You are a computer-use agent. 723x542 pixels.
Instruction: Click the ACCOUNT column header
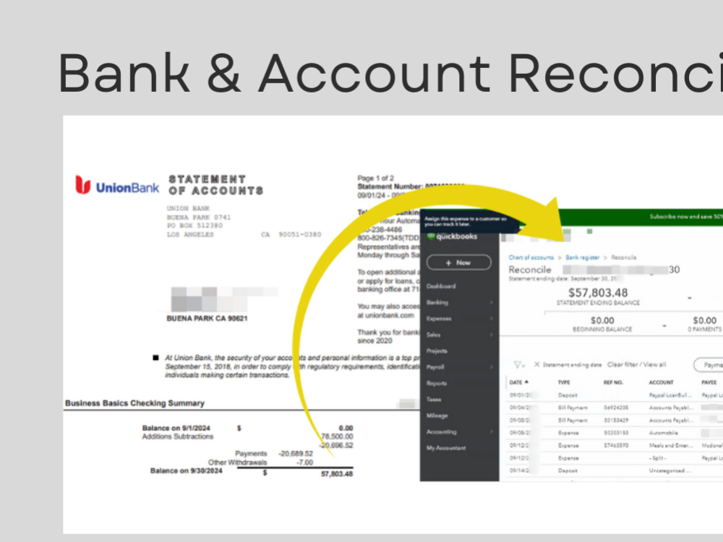(662, 382)
